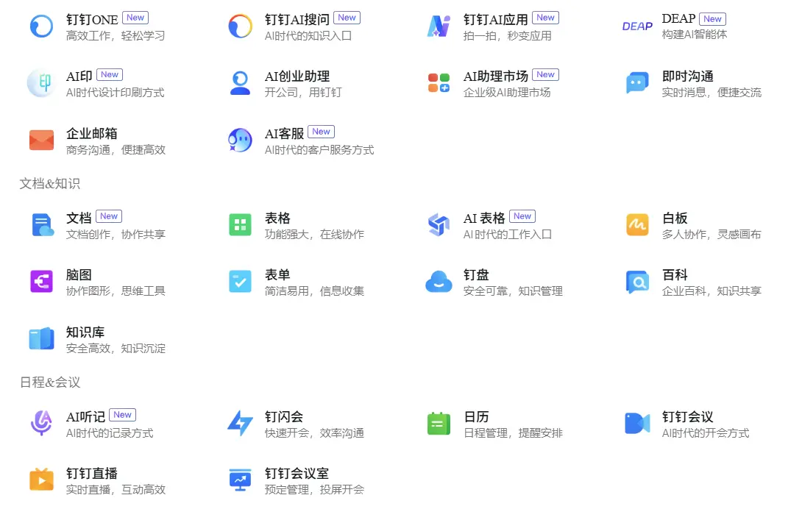This screenshot has width=802, height=509.
Task: Click the text 开公司，用钉钉
Action: click(x=303, y=93)
